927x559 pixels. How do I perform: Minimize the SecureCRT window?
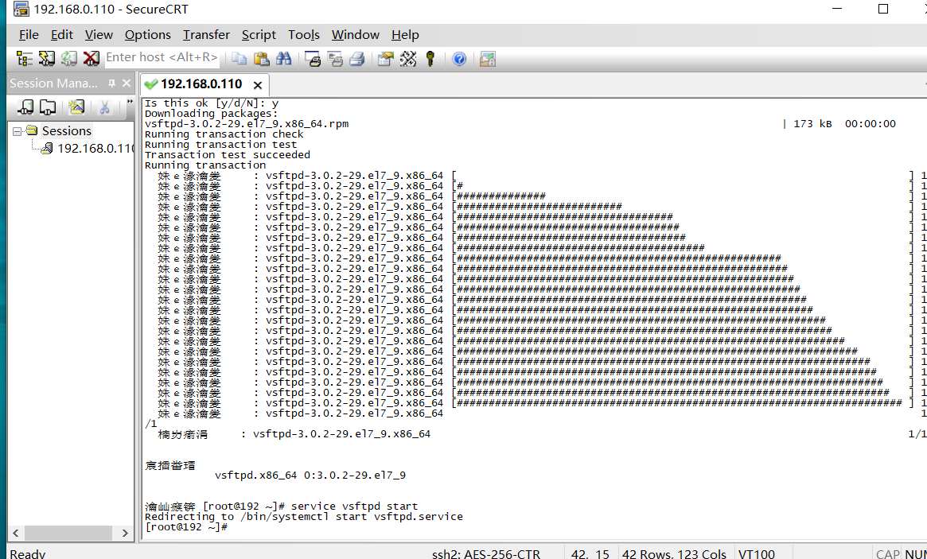[837, 9]
